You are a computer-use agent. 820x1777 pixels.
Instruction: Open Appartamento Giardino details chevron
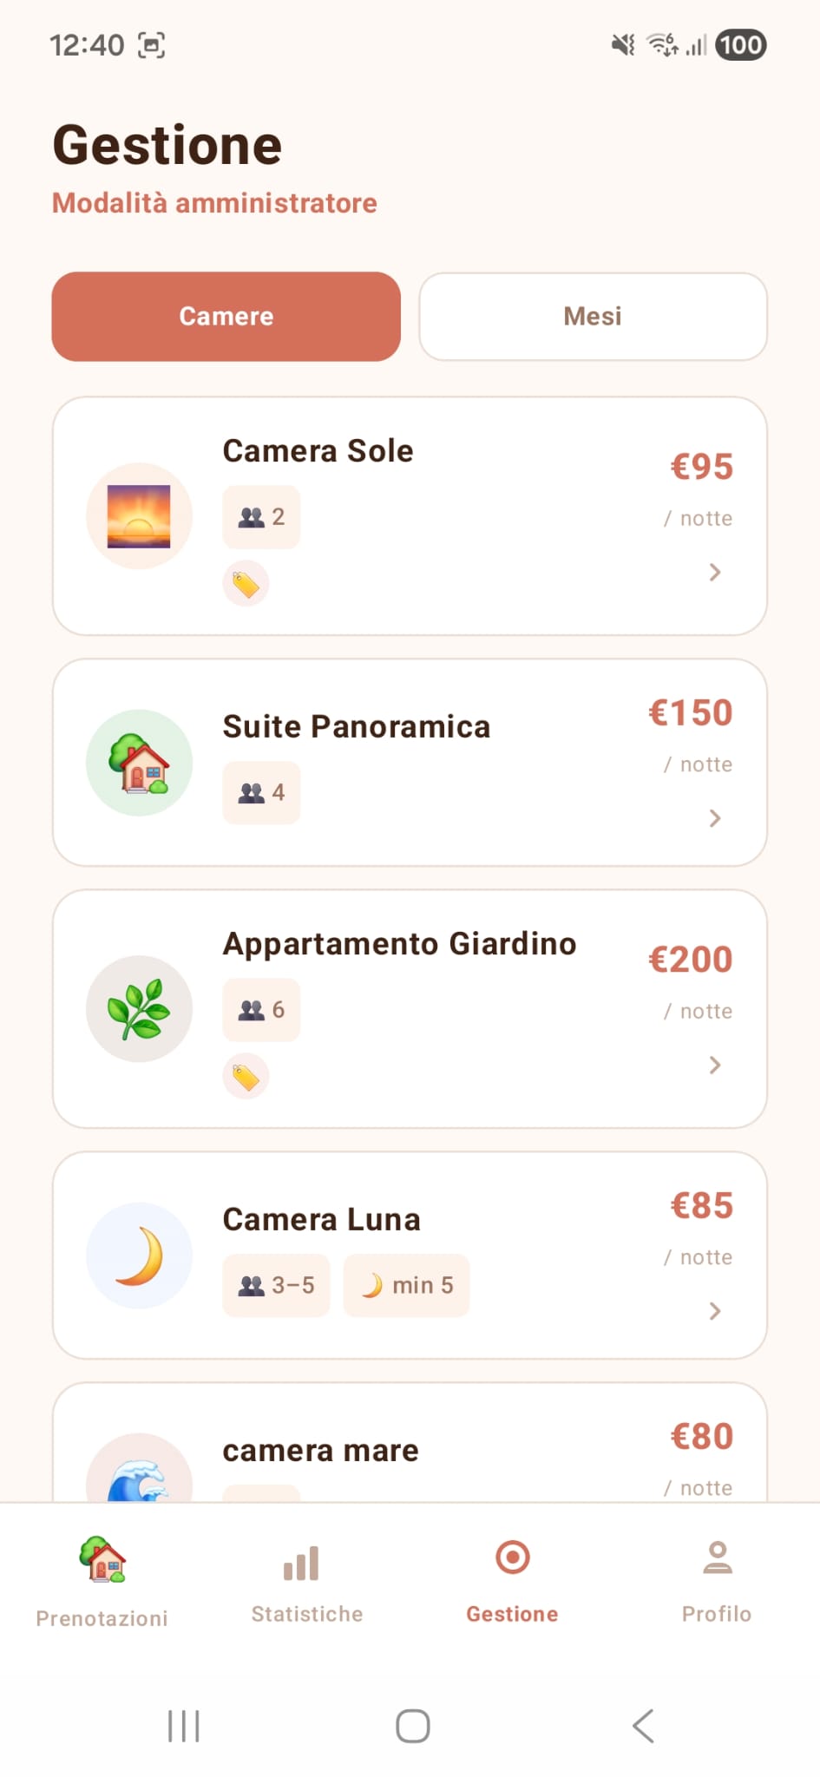715,1065
